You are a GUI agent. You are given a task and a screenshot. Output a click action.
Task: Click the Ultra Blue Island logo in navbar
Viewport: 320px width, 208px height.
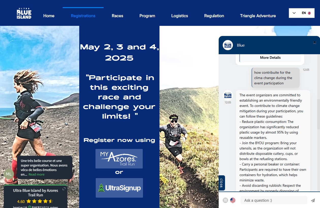(24, 13)
